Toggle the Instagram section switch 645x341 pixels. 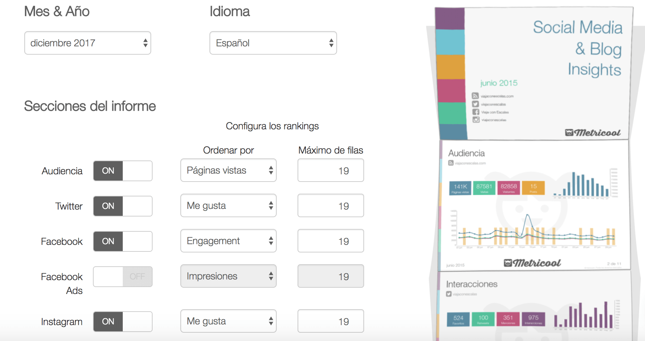(x=123, y=322)
